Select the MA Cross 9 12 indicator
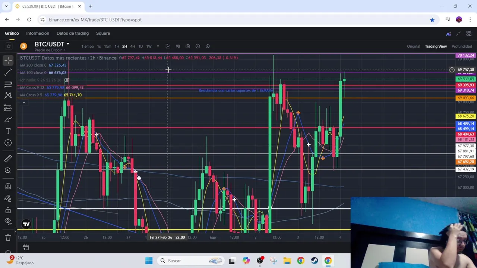The image size is (477, 268). coord(32,87)
